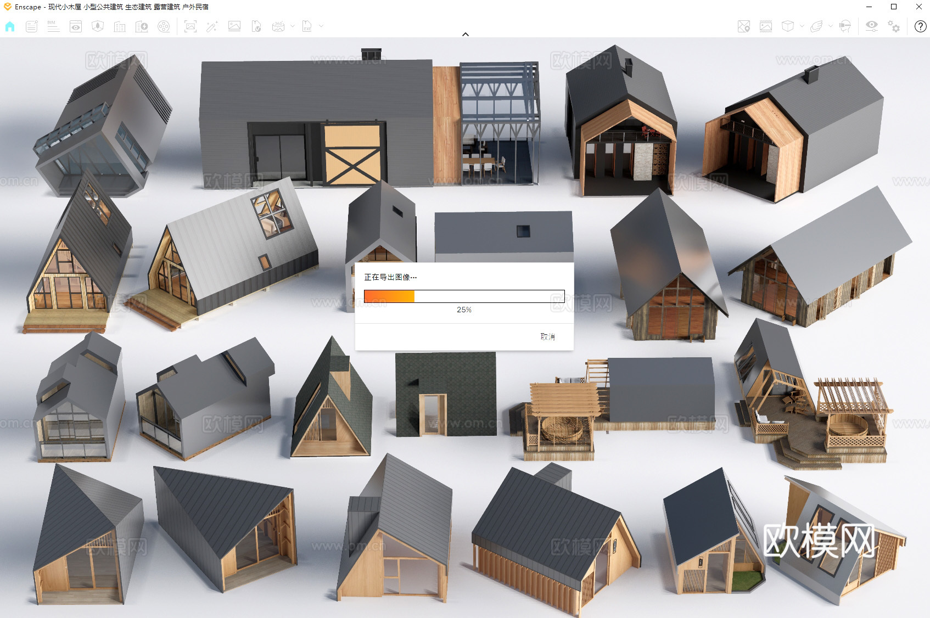
Task: Open the site context map icon
Action: point(744,26)
